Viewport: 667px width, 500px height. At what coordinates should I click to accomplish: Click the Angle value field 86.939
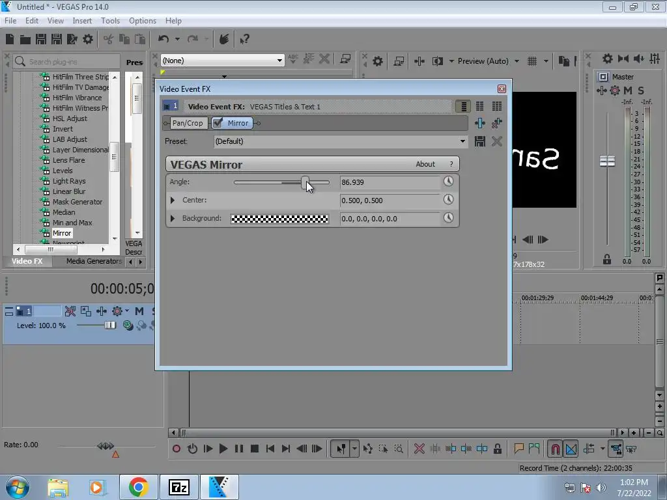(390, 182)
